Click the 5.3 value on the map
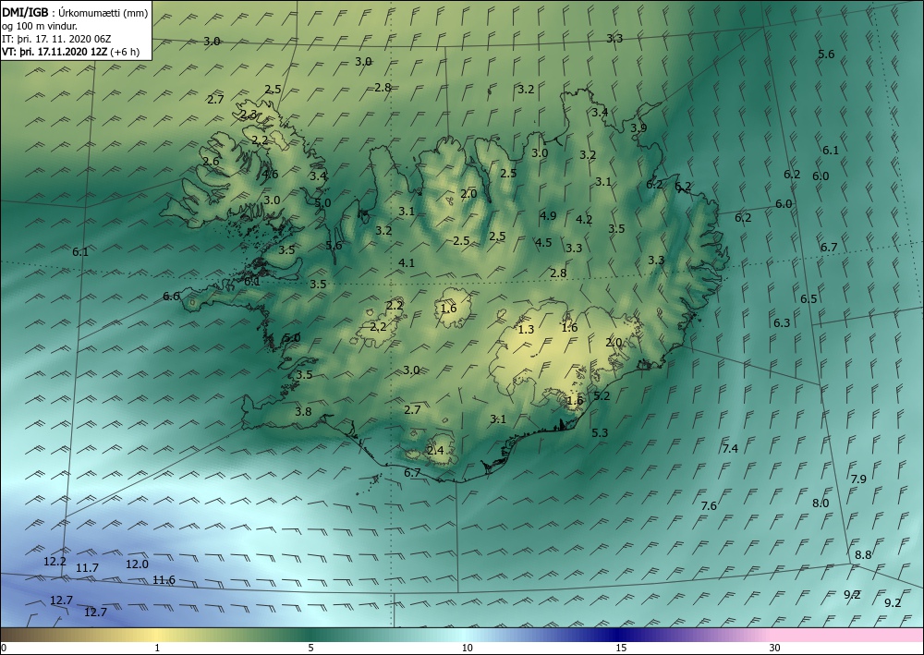 pyautogui.click(x=600, y=432)
